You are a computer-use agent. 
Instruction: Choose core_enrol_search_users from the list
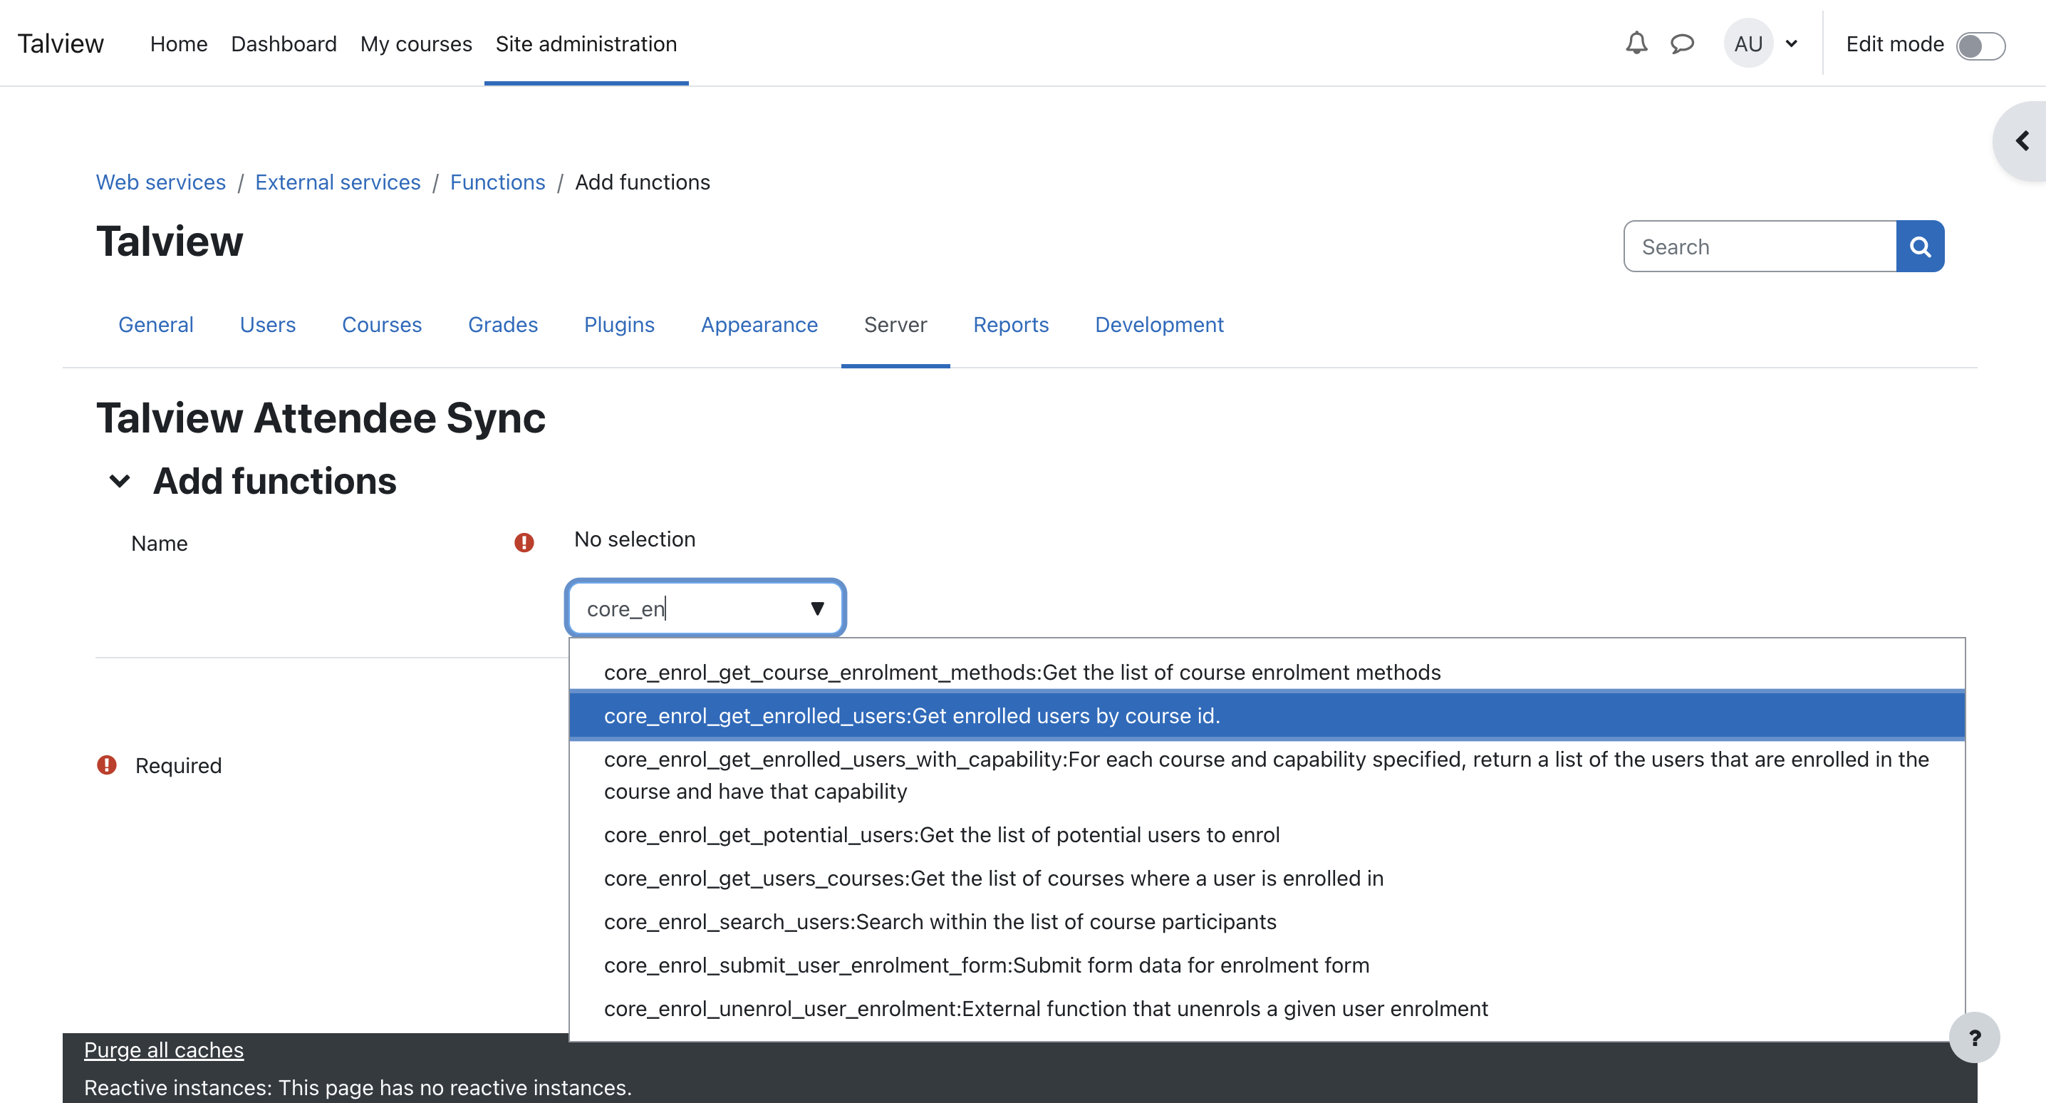(x=940, y=922)
